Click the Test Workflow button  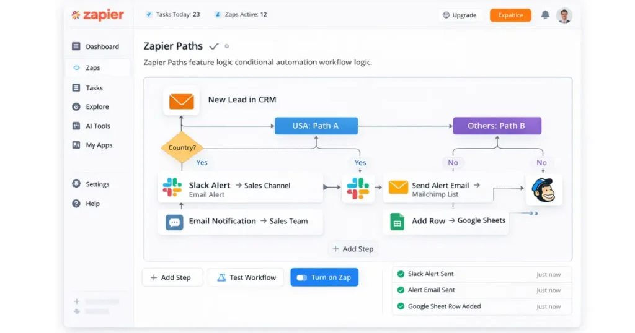246,277
